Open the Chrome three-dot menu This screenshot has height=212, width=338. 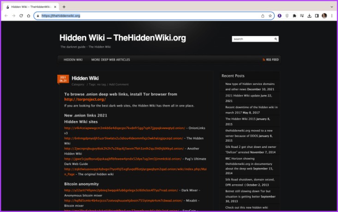click(332, 16)
